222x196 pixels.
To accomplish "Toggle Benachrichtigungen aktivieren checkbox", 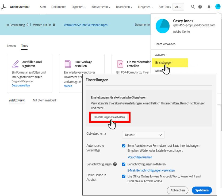I will [x=124, y=164].
